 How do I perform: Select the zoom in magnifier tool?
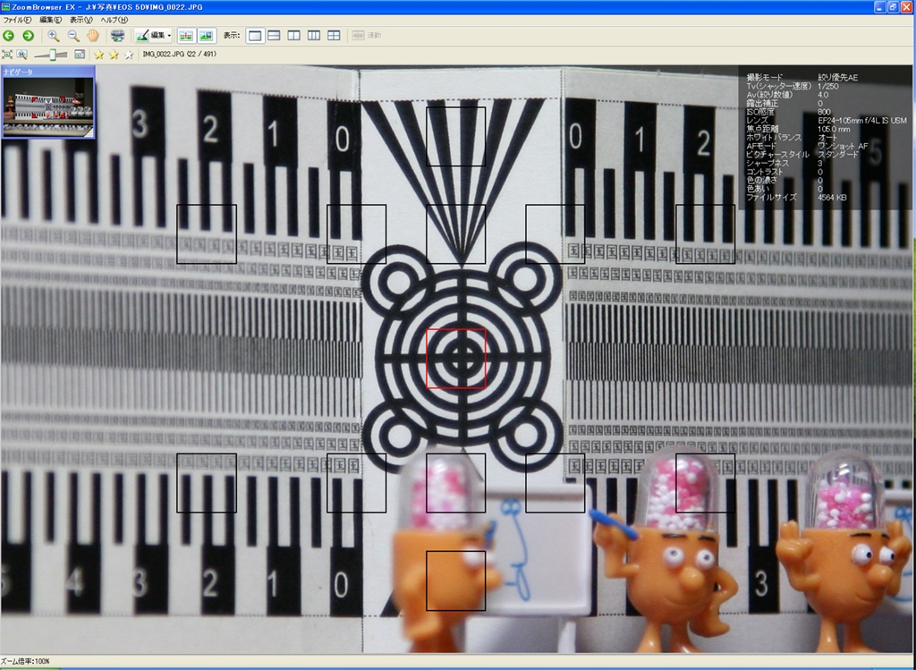(53, 36)
